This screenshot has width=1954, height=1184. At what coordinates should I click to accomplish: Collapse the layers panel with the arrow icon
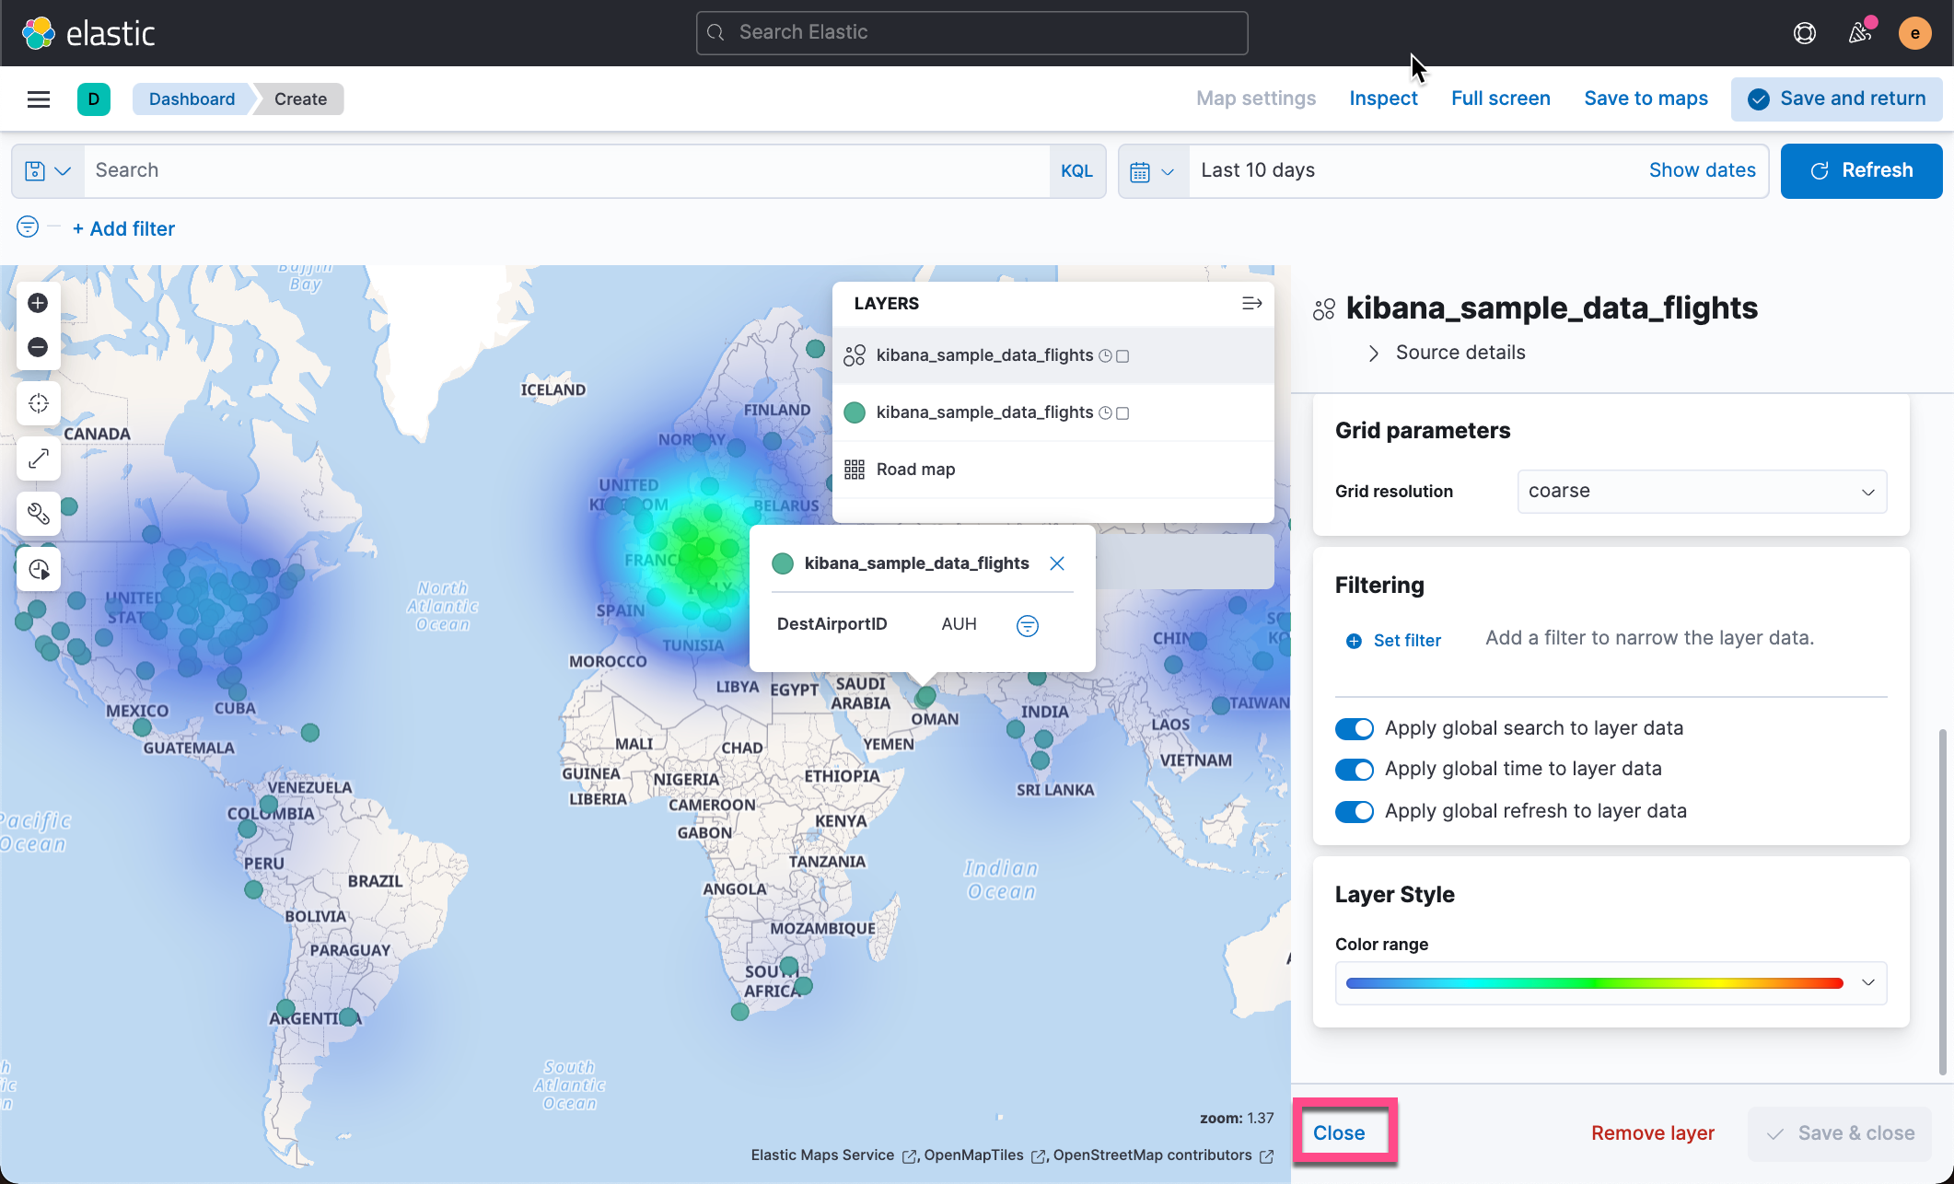(1251, 304)
